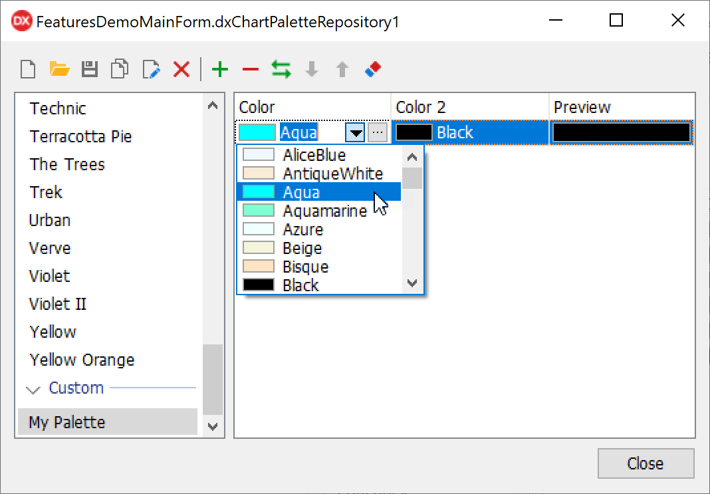Click the rename palette pencil icon

point(152,69)
